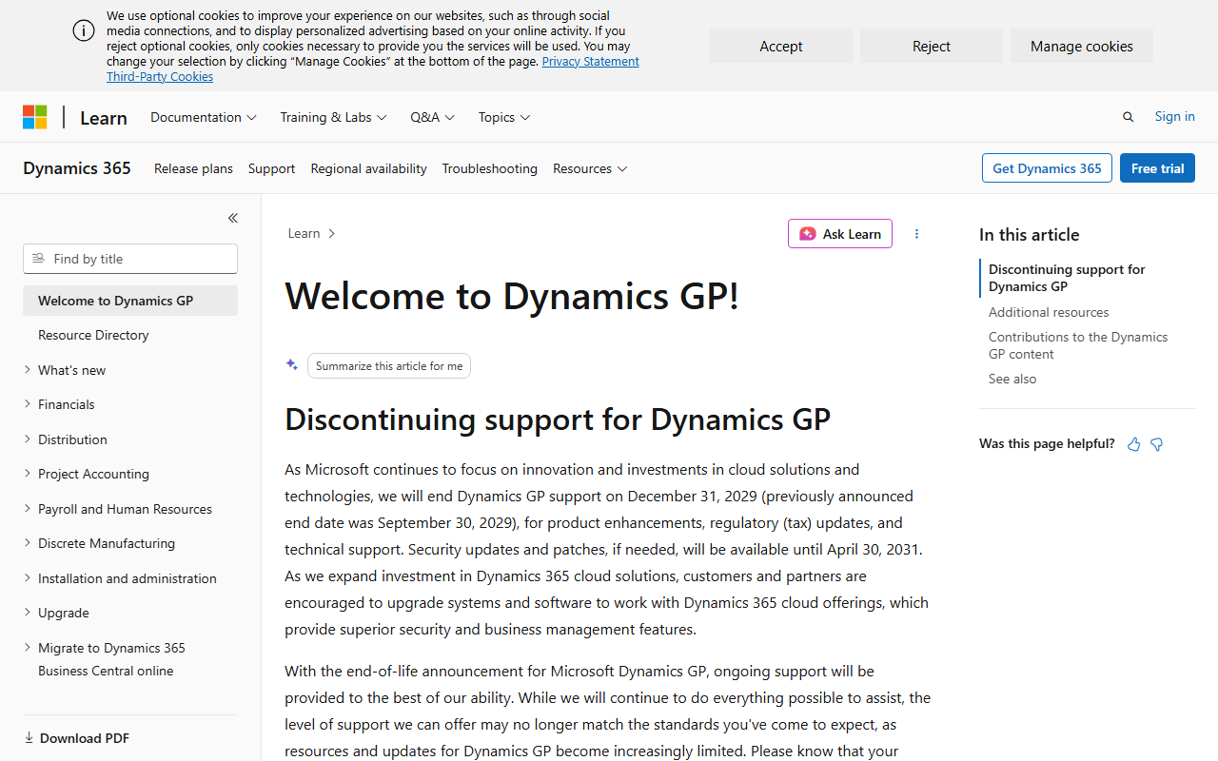Click Summarize this article for me
The width and height of the screenshot is (1218, 761).
pyautogui.click(x=389, y=366)
